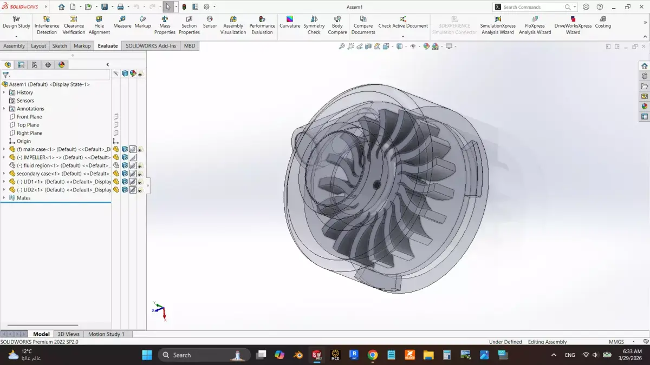Screen dimensions: 650x365
Task: Switch to the Assembly ribbon tab
Action: point(14,46)
